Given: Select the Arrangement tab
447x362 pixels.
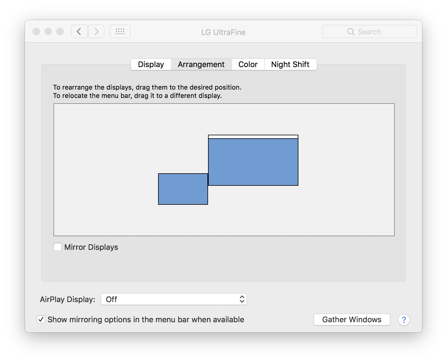Looking at the screenshot, I should coord(201,64).
